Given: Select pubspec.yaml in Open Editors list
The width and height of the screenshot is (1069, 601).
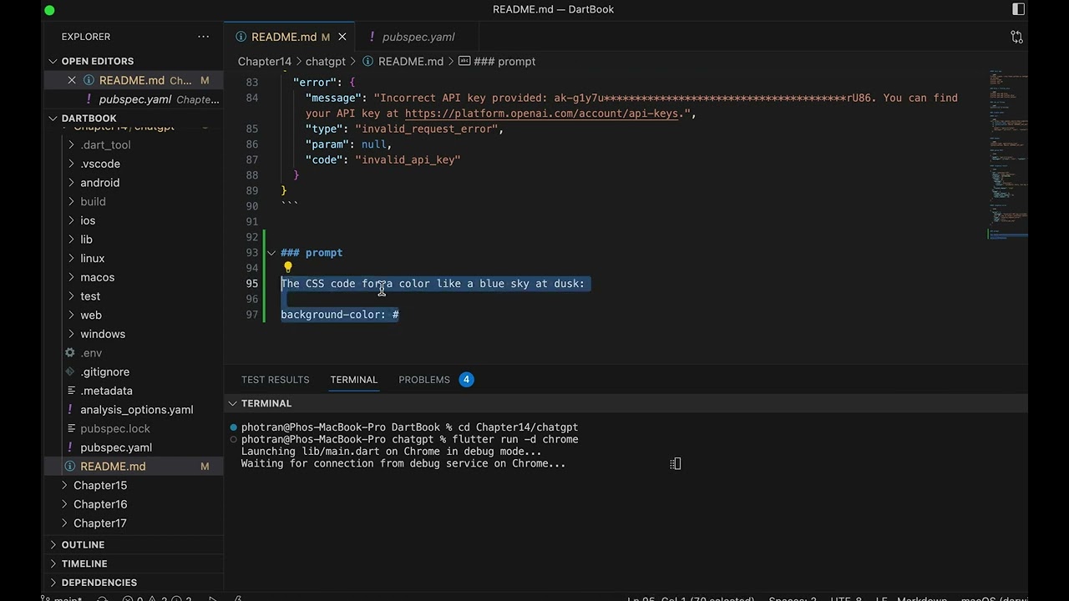Looking at the screenshot, I should 134,99.
